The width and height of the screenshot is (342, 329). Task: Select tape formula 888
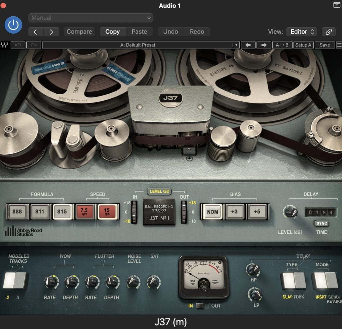pos(17,212)
